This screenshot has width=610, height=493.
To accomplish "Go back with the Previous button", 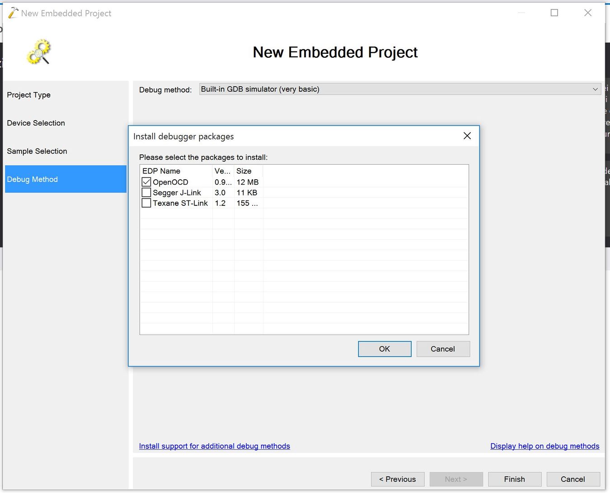I will point(397,479).
